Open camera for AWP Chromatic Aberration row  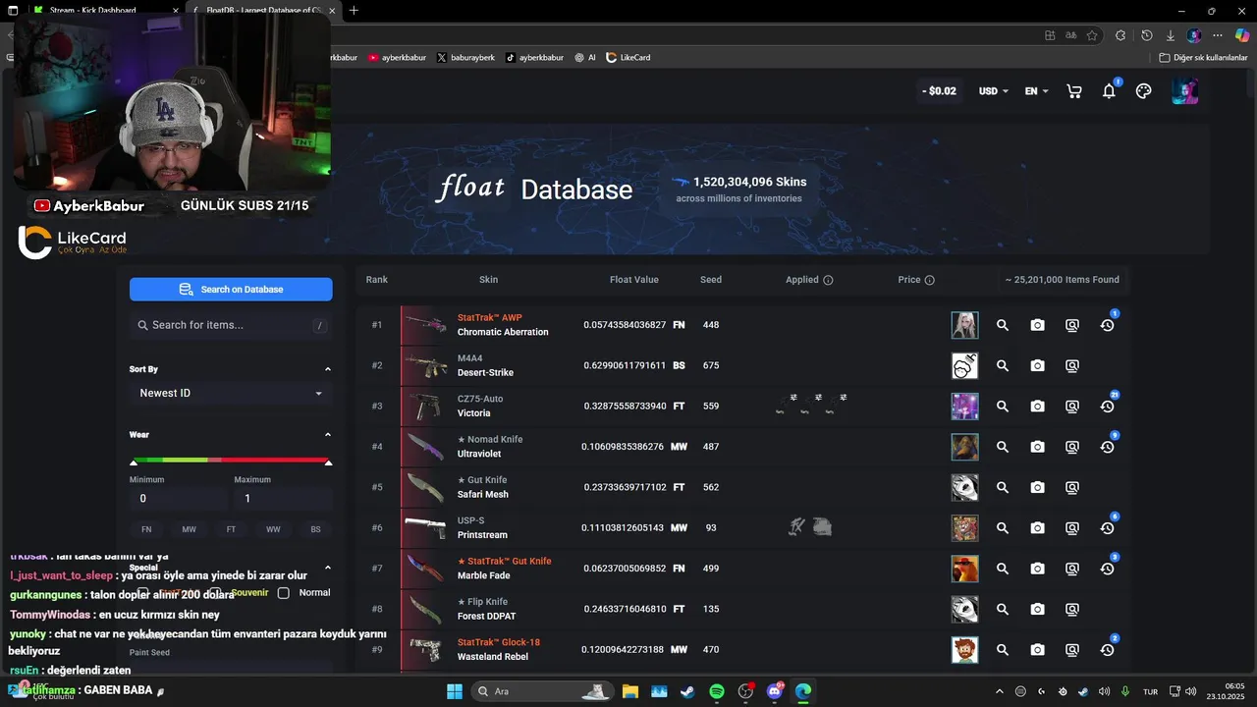1037,325
